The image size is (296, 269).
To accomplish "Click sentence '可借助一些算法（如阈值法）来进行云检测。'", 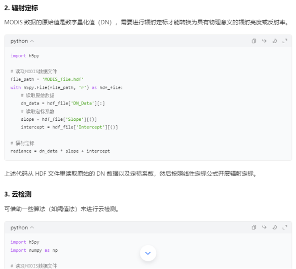I will [61, 209].
